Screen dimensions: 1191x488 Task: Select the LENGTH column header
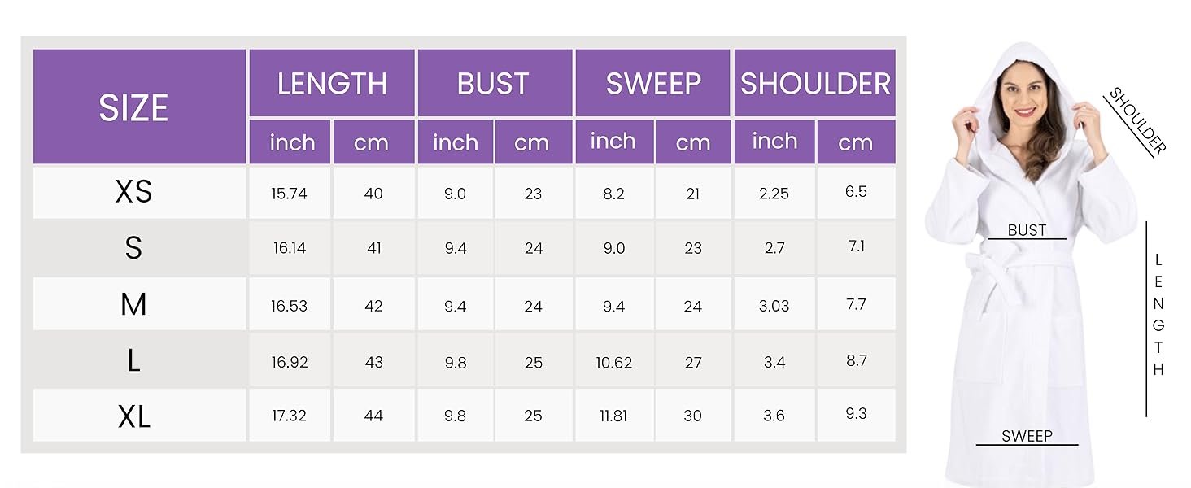[x=332, y=83]
